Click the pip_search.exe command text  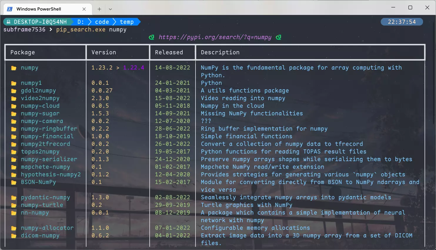[x=81, y=30]
